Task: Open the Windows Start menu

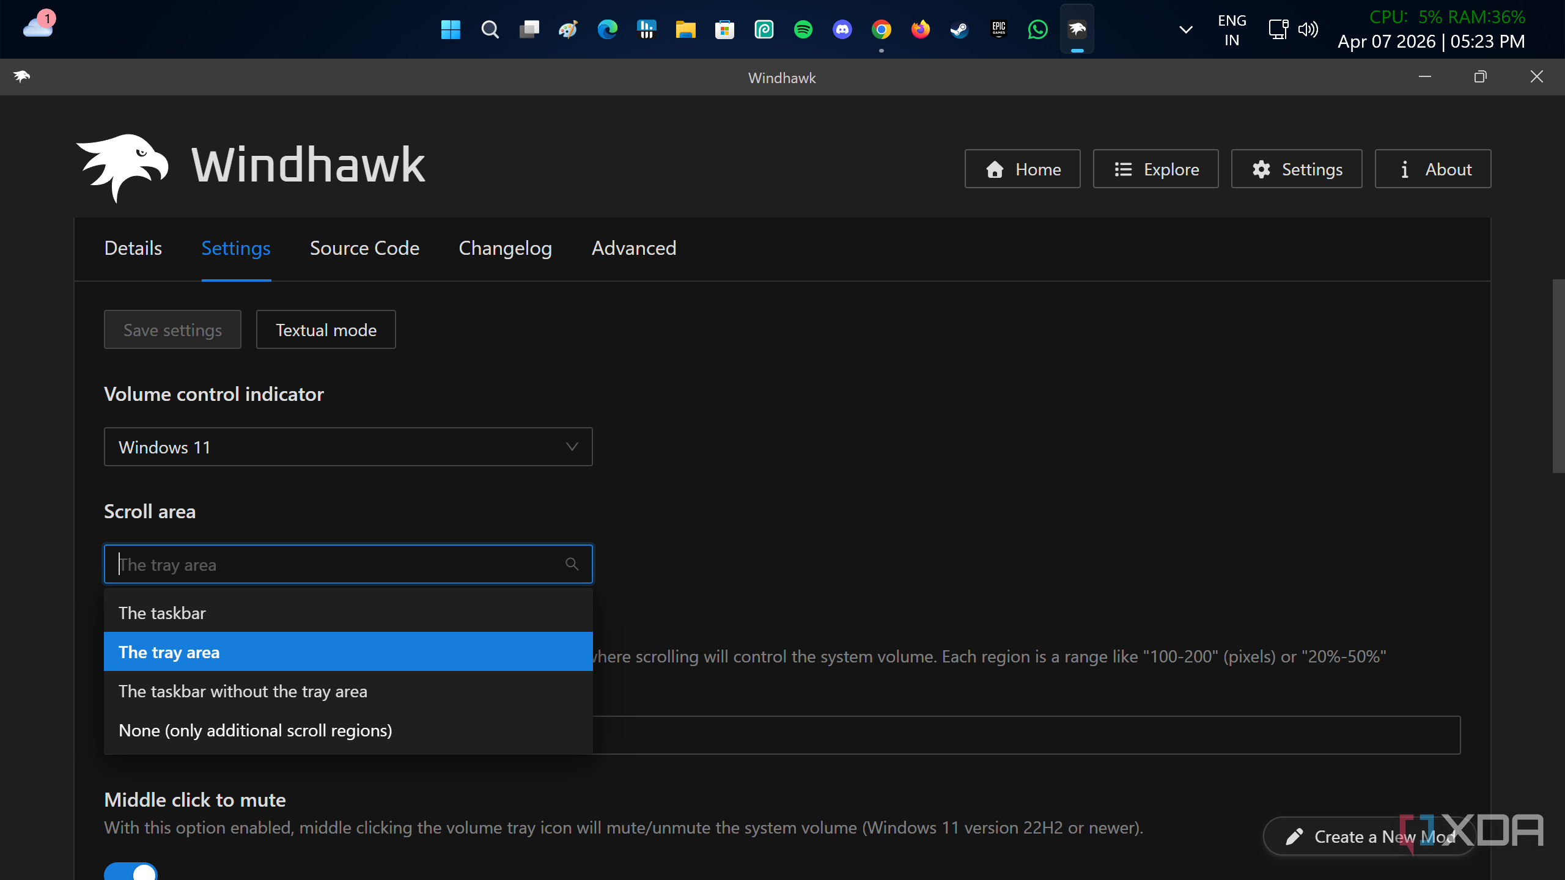Action: (x=451, y=29)
